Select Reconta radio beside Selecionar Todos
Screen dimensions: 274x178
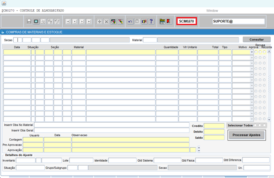pyautogui.click(x=264, y=125)
